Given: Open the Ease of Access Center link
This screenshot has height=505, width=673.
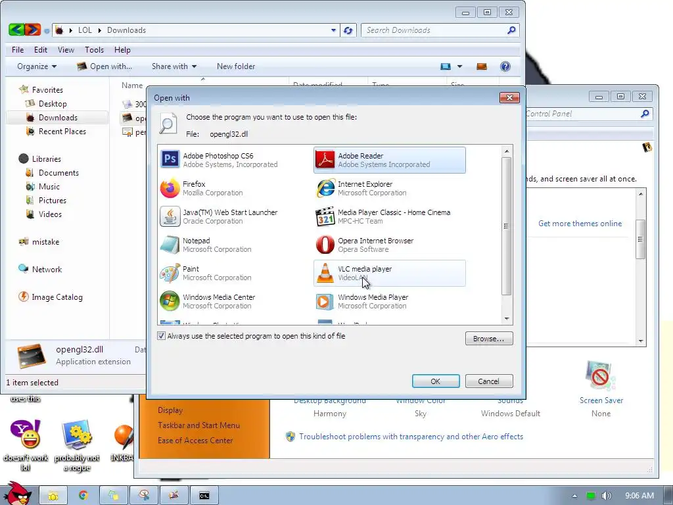Looking at the screenshot, I should click(x=195, y=440).
